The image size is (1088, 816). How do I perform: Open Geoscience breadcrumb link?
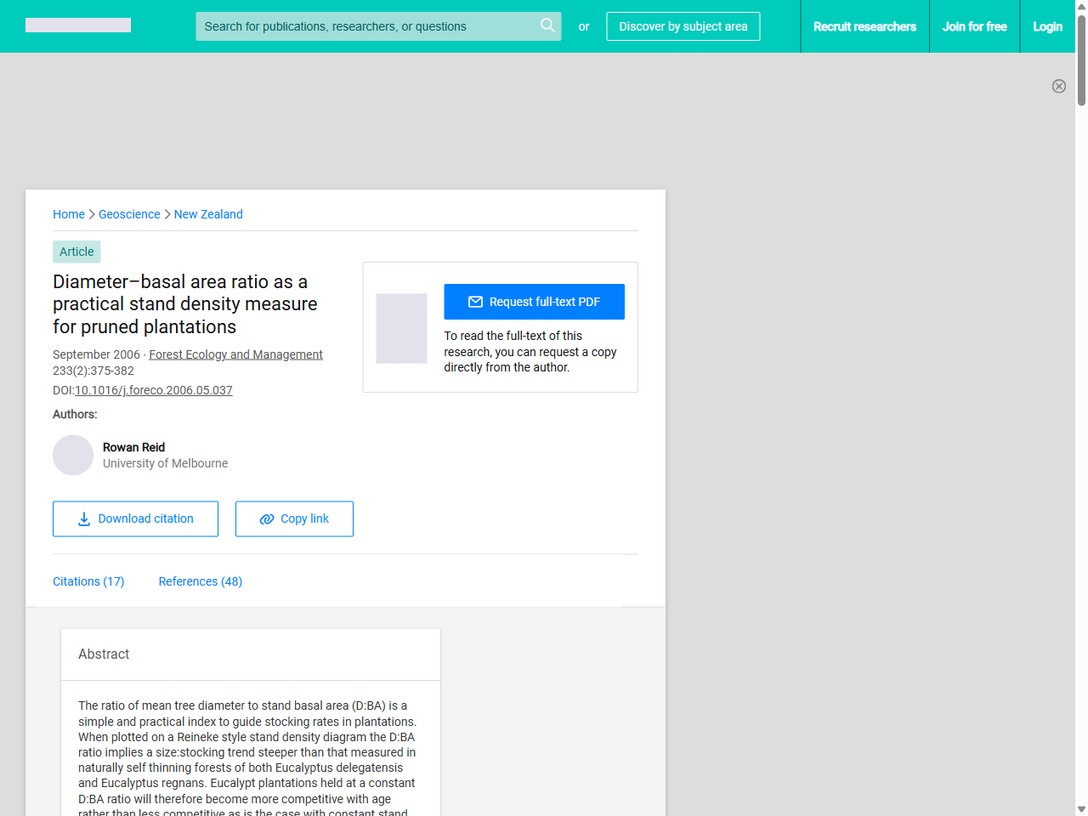(129, 214)
